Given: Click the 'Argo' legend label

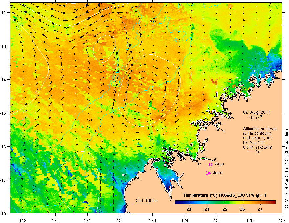Looking at the screenshot, I should (x=219, y=164).
